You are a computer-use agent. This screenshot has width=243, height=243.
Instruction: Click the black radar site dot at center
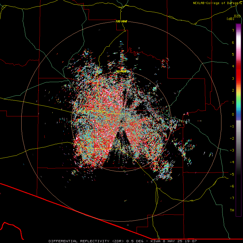(x=121, y=121)
